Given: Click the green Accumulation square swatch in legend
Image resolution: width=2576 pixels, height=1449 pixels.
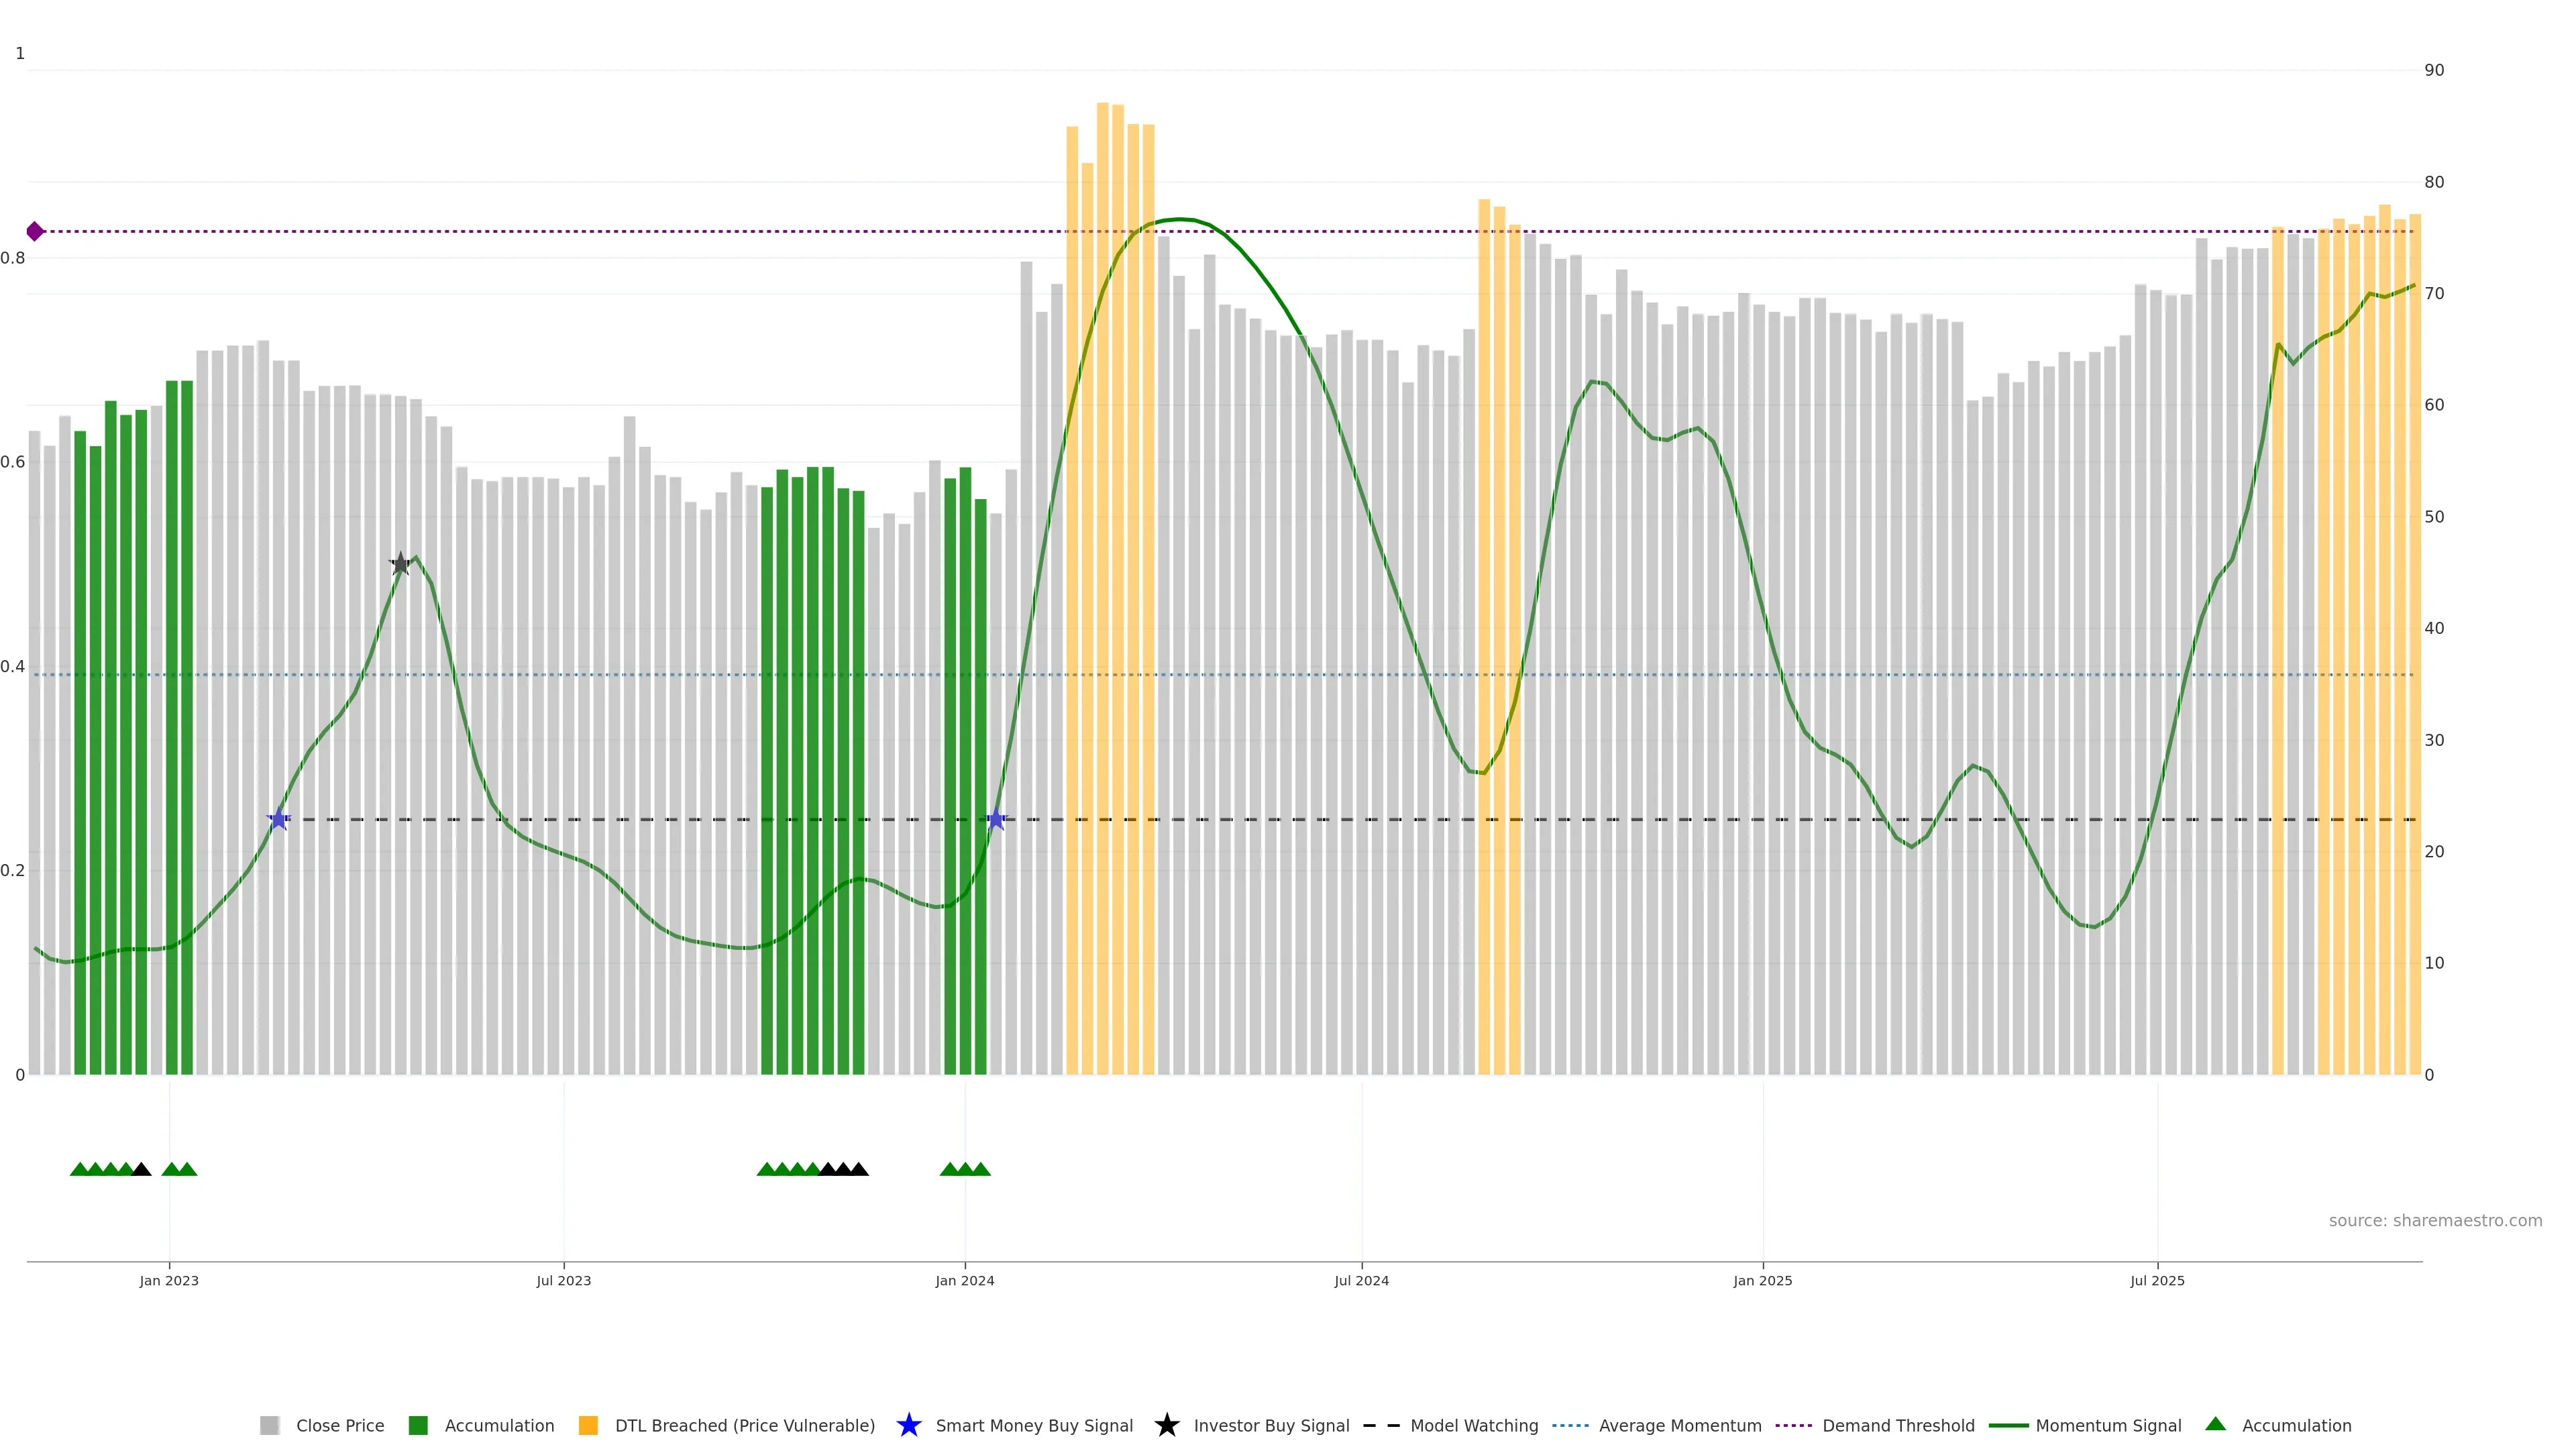Looking at the screenshot, I should pyautogui.click(x=418, y=1425).
